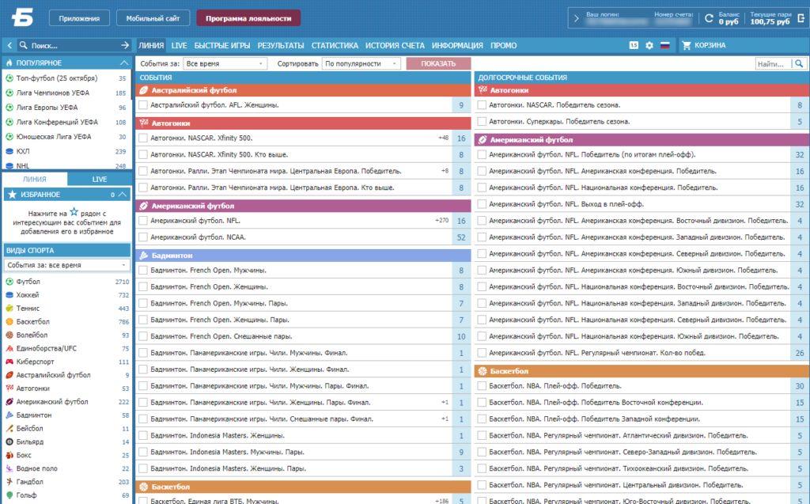Switch to the LIVE menu tab
Screen dimensions: 810x504
pyautogui.click(x=179, y=45)
